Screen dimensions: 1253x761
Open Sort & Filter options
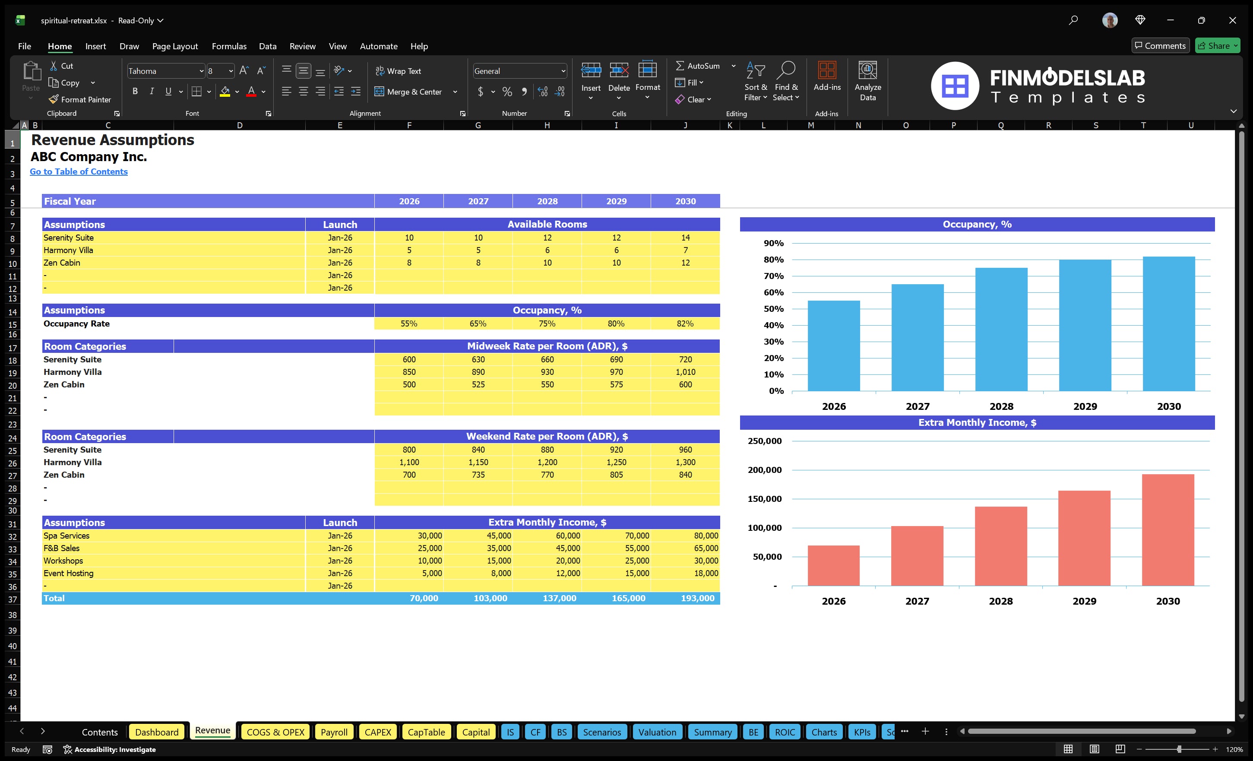click(x=756, y=81)
